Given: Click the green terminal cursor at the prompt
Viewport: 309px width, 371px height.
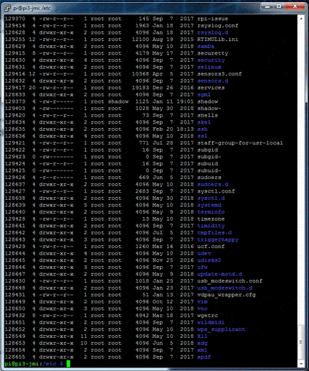Looking at the screenshot, I should tap(68, 364).
